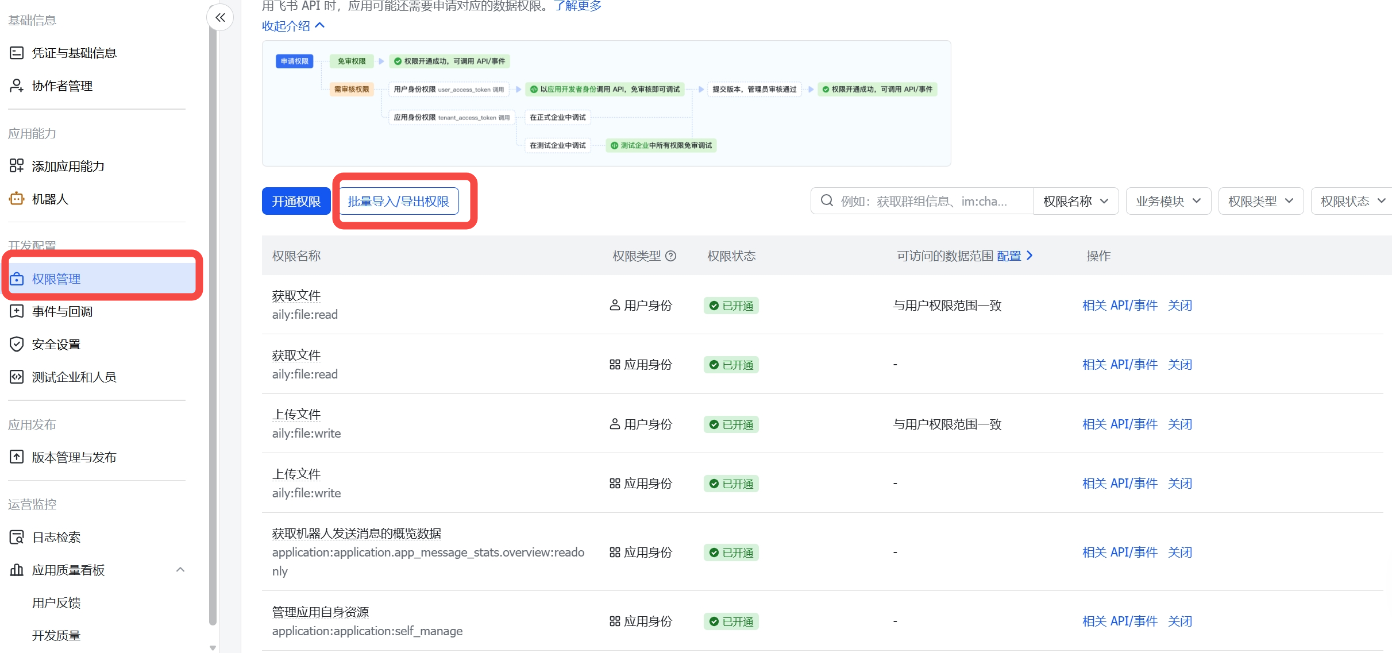Click the security settings shield icon
1392x653 pixels.
point(17,344)
